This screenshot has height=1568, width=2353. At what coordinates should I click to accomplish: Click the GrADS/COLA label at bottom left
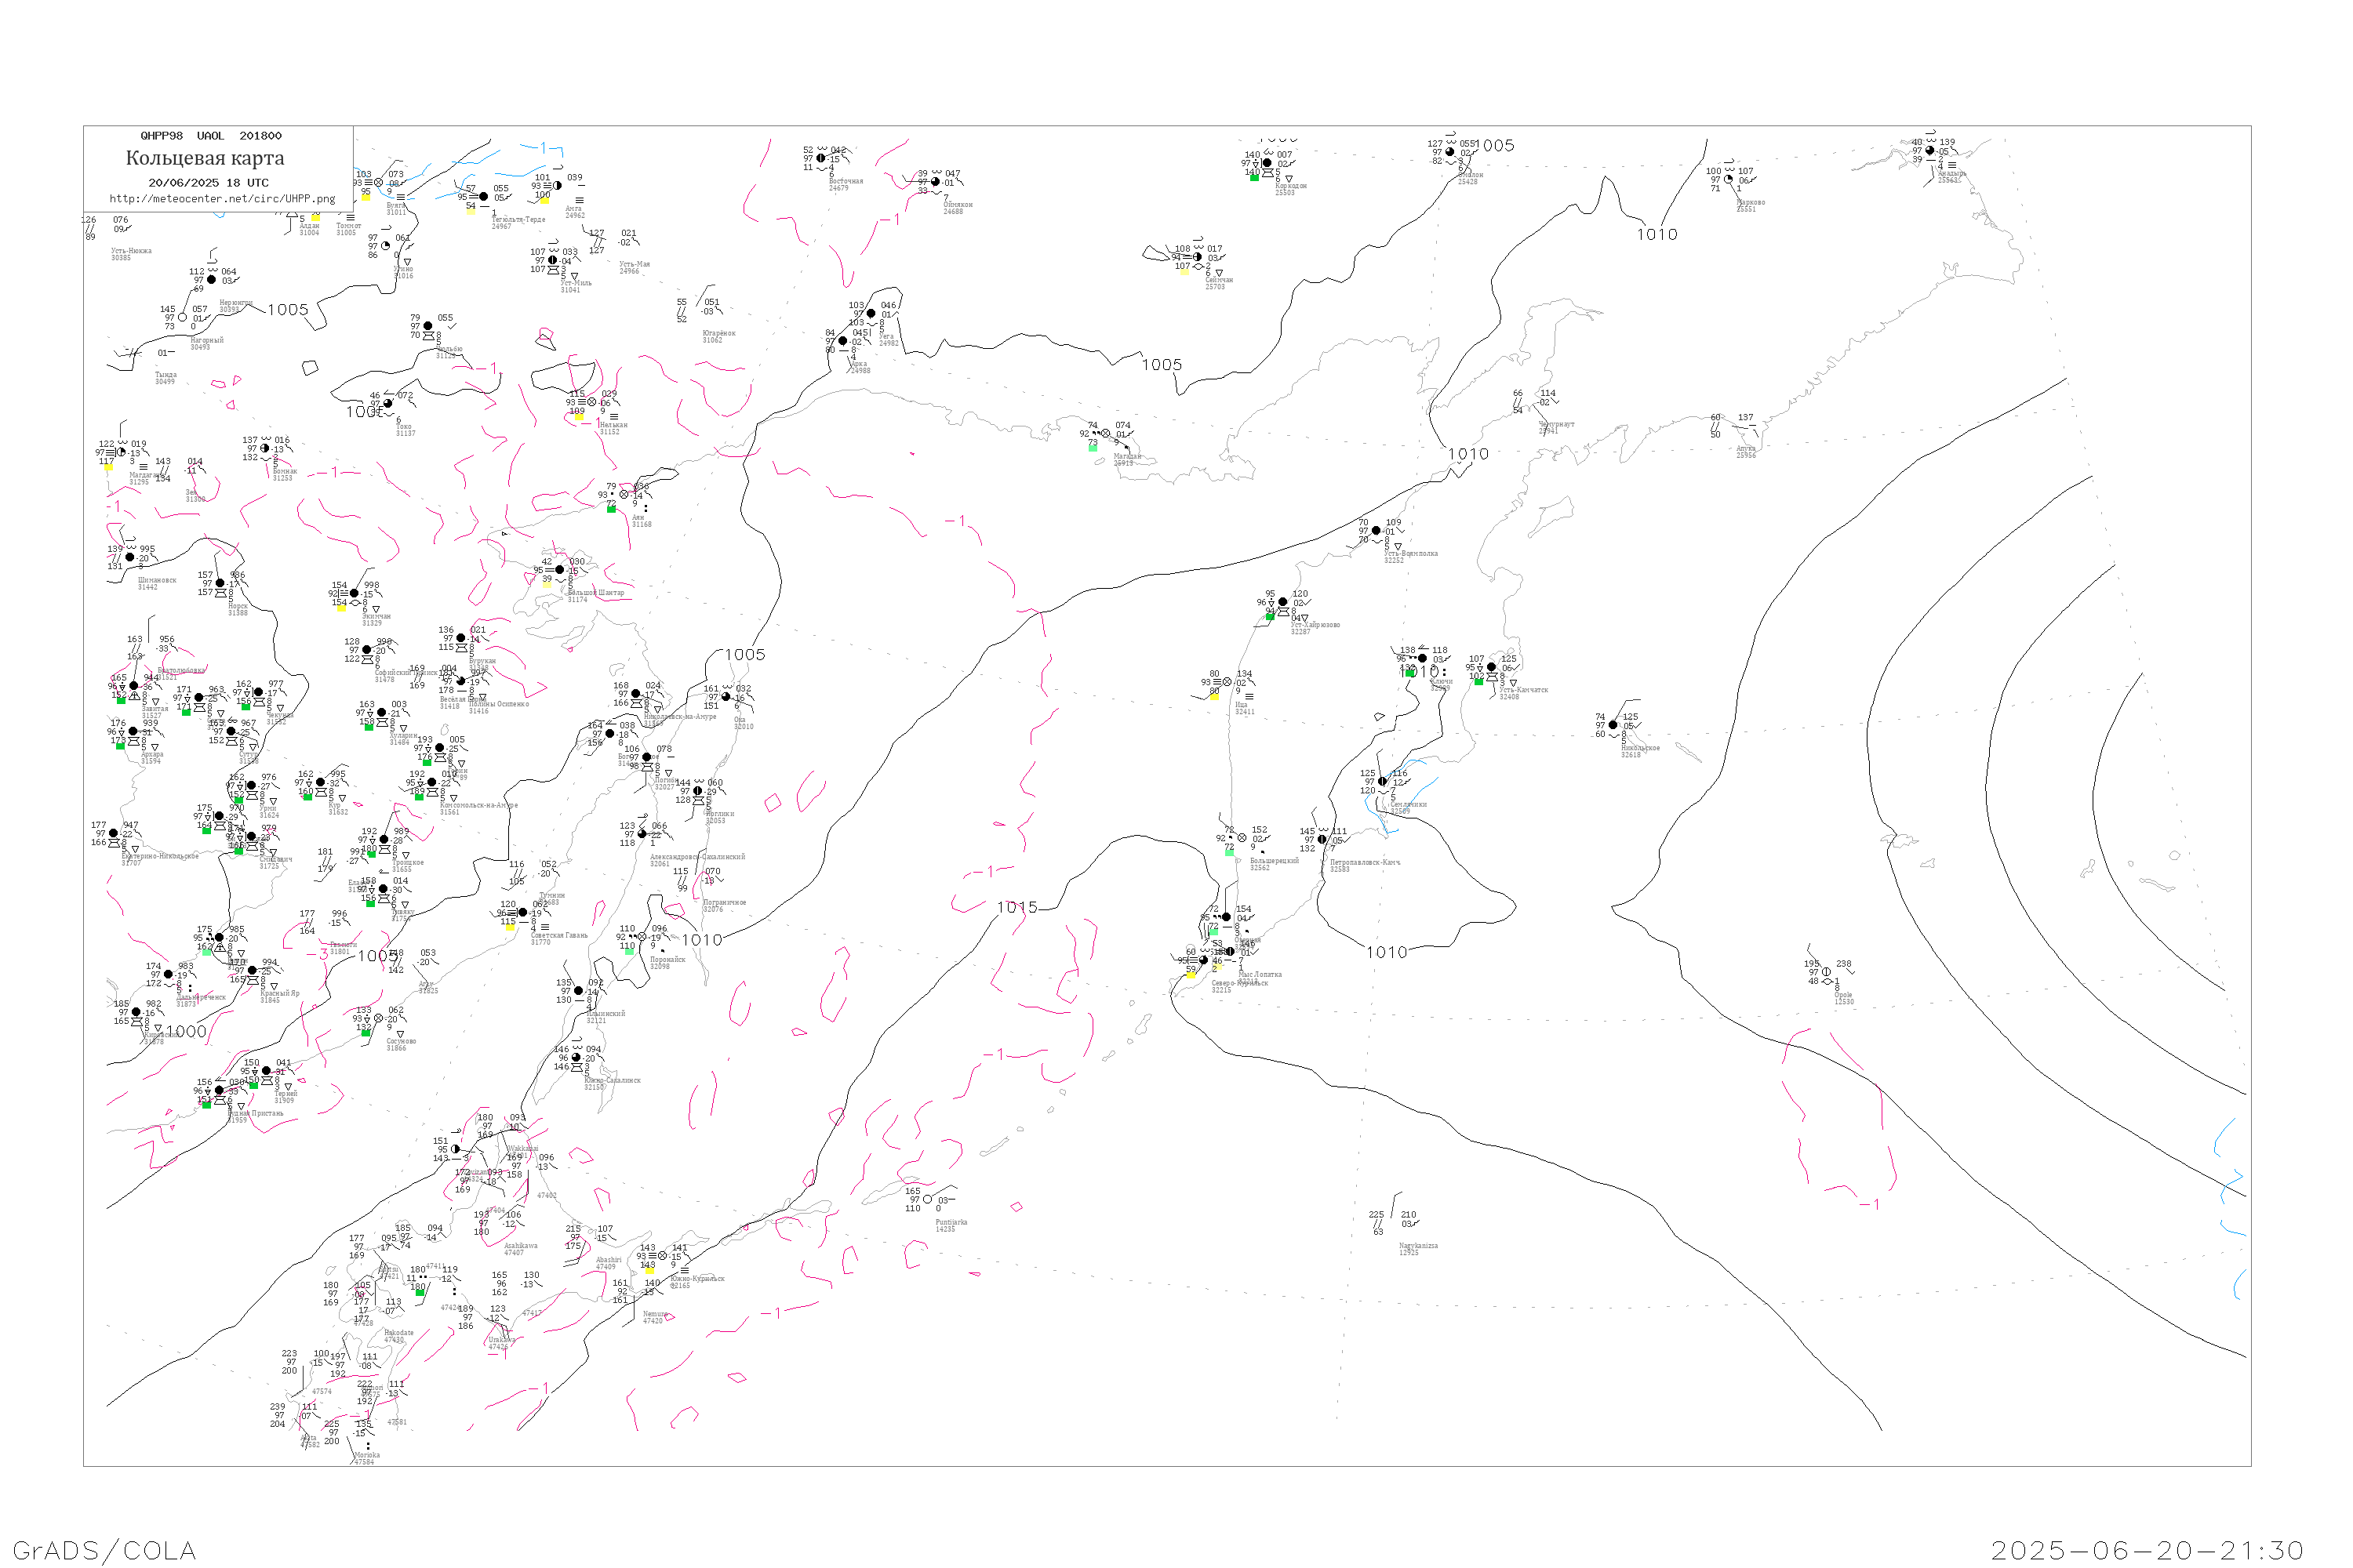104,1550
